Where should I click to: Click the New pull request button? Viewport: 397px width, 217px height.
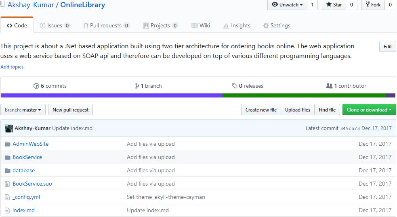[x=70, y=110]
